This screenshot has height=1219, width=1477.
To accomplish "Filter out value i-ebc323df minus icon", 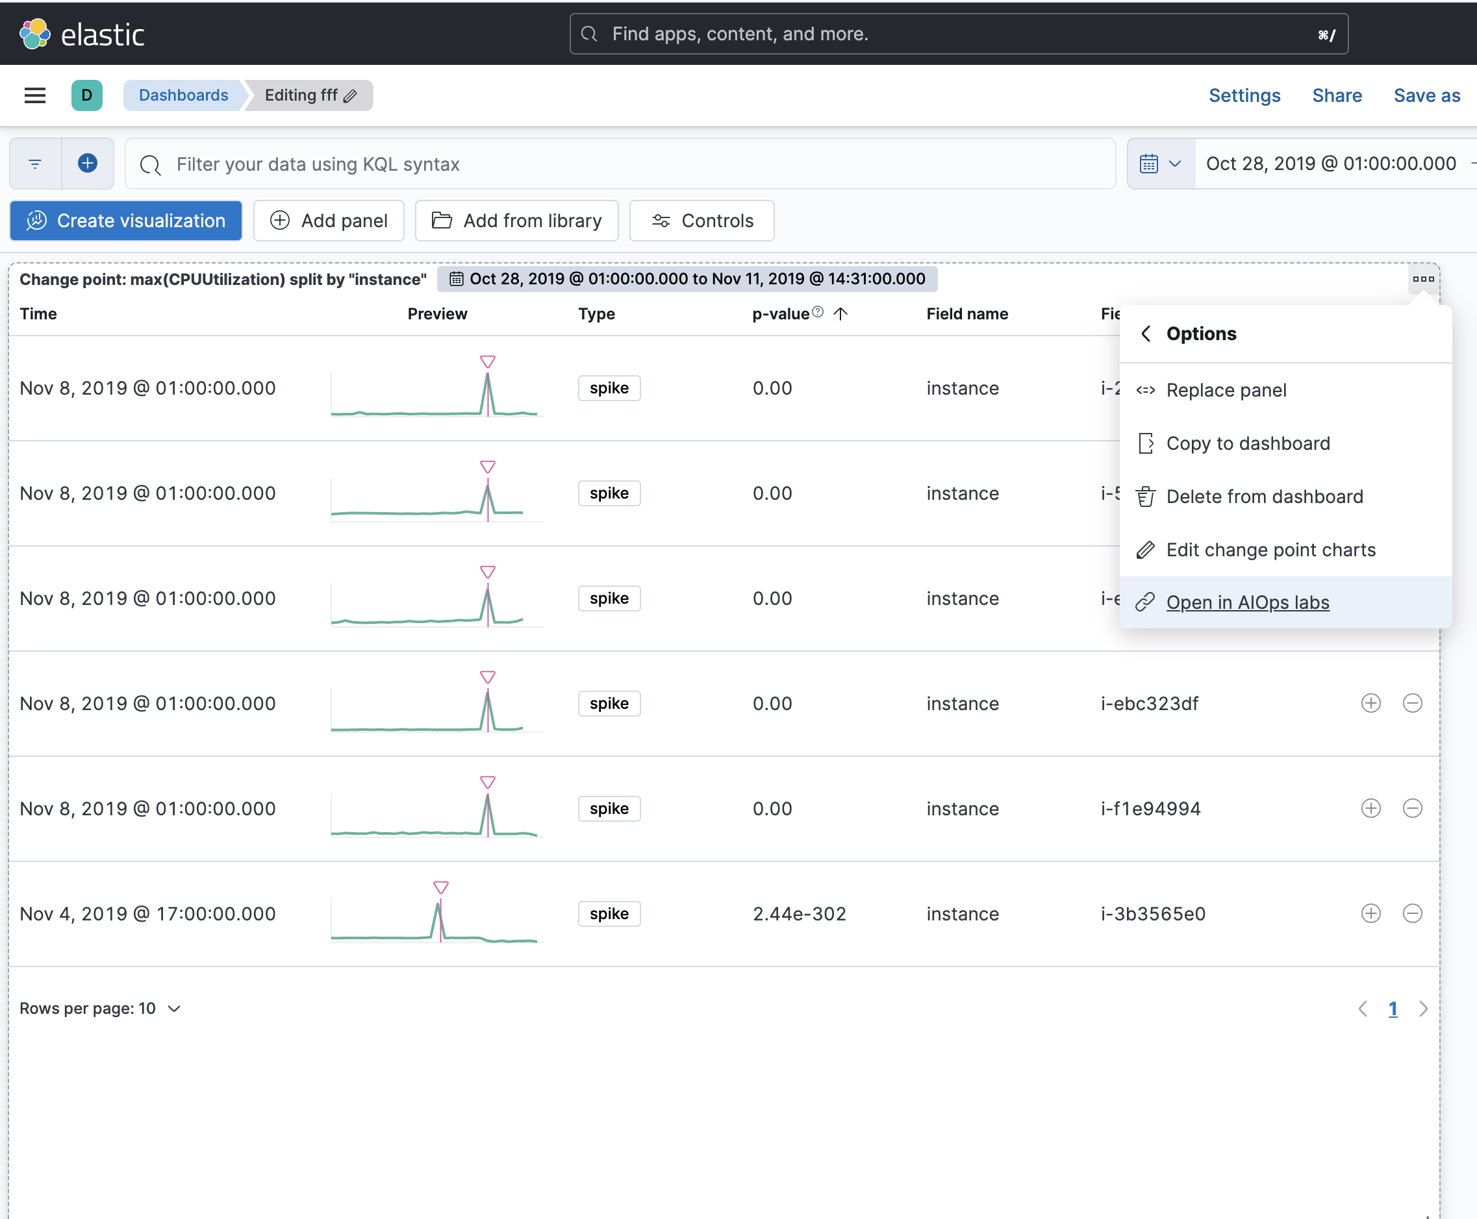I will coord(1412,703).
